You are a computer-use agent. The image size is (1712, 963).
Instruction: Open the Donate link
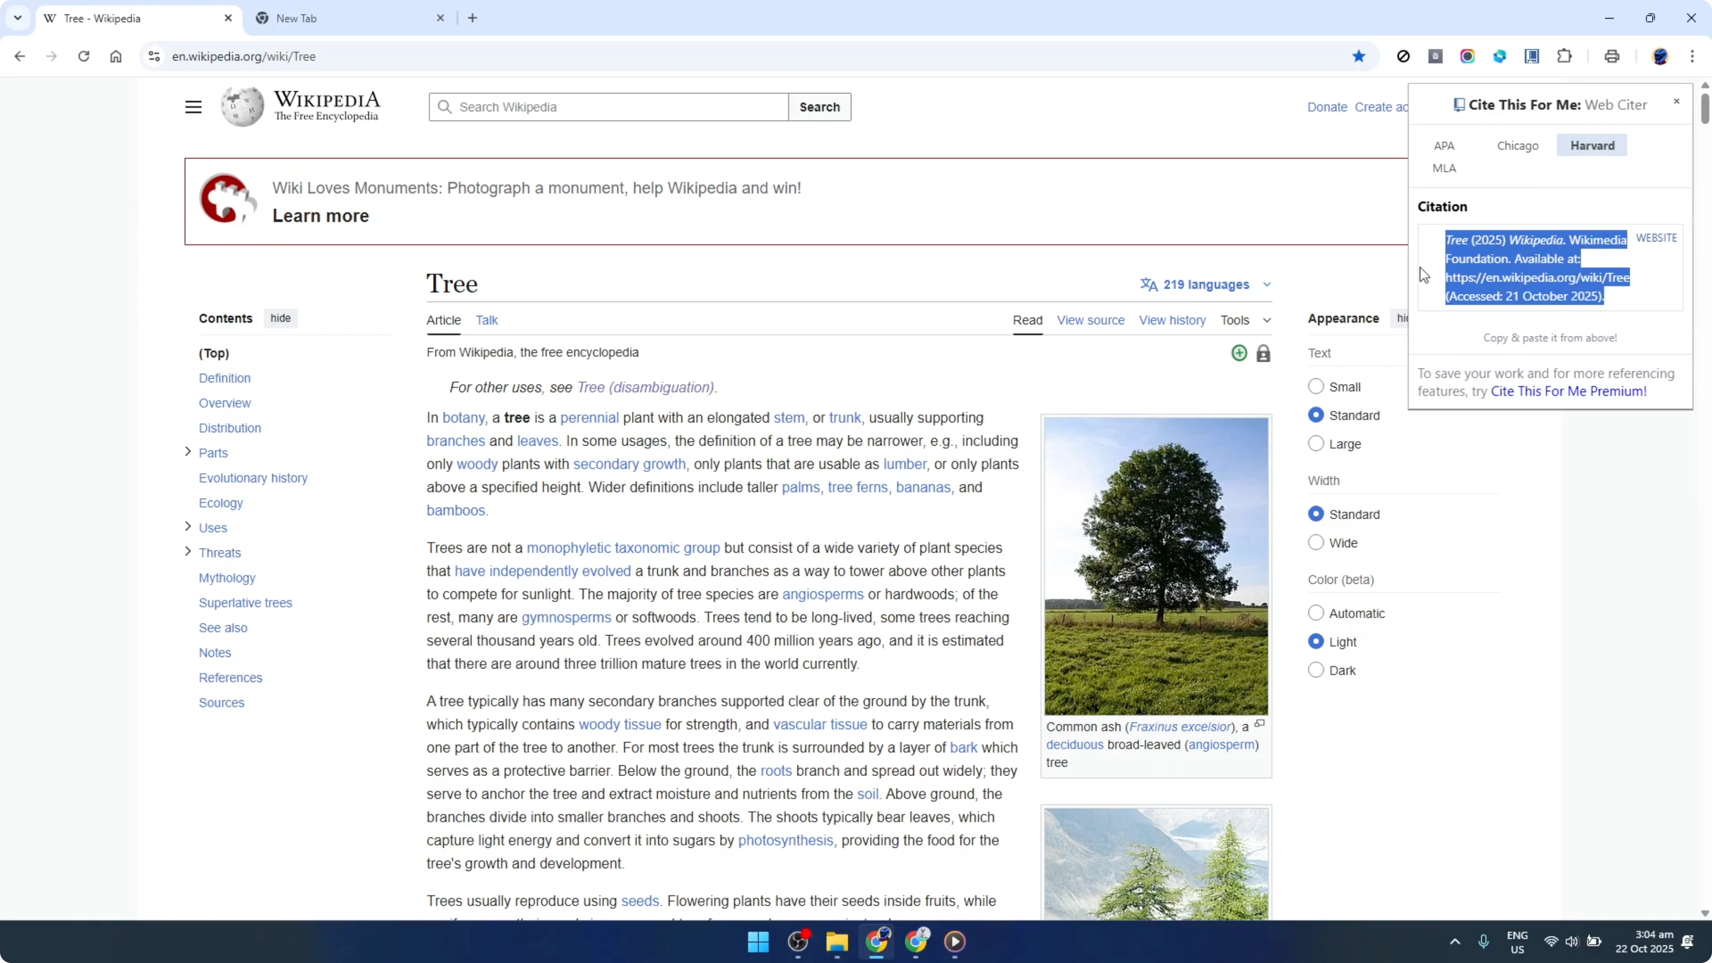[1326, 107]
